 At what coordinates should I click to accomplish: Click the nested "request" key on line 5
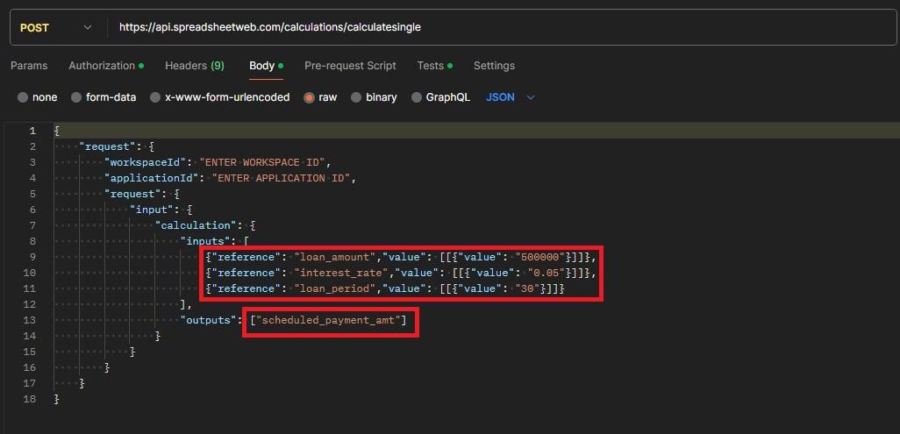(x=132, y=194)
